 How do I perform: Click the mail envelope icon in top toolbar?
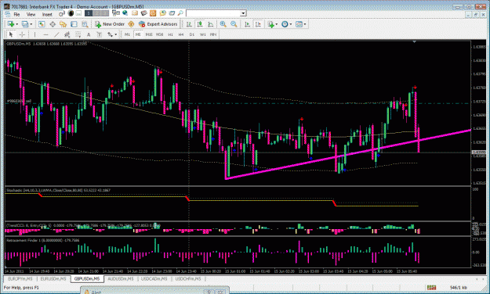[x=135, y=13]
